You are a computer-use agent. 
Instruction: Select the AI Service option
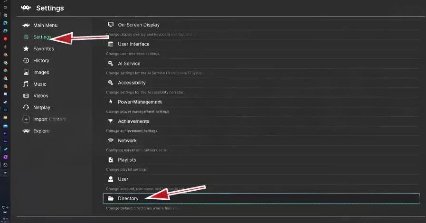tap(129, 64)
